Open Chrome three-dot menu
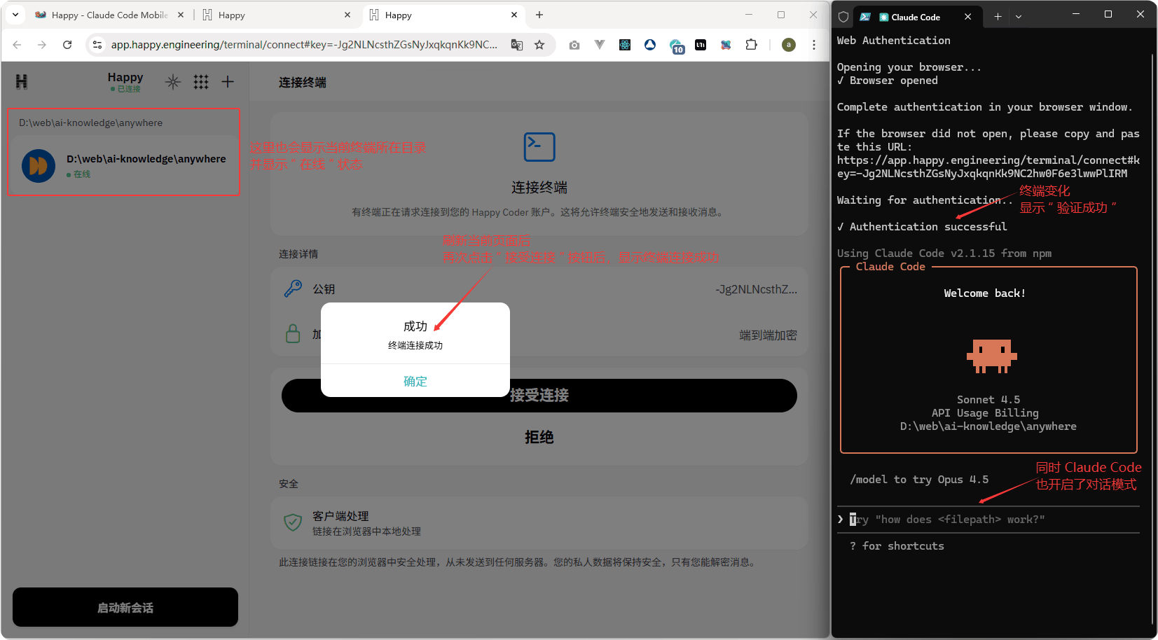The image size is (1158, 640). 814,45
